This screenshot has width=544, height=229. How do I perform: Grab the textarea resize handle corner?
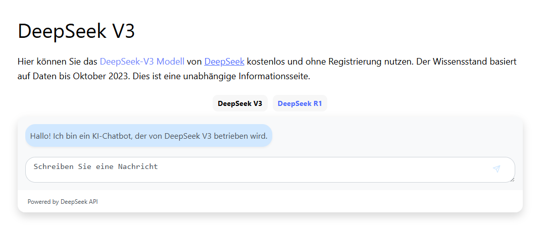[512, 179]
